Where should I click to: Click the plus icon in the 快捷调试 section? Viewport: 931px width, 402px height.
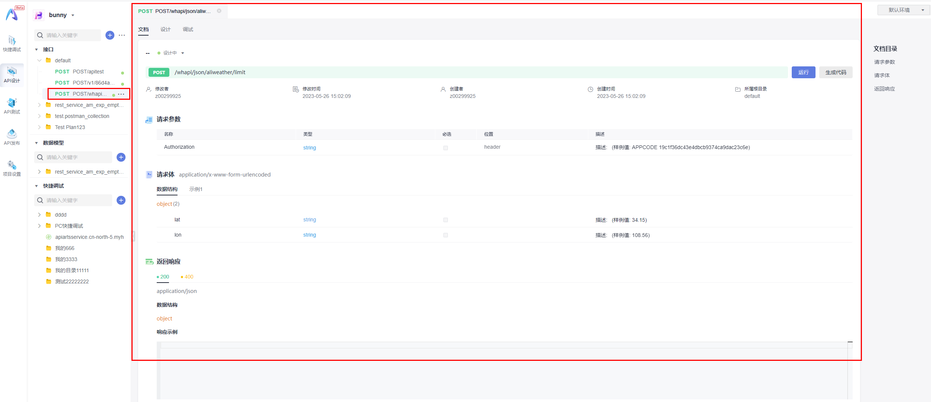pyautogui.click(x=121, y=200)
